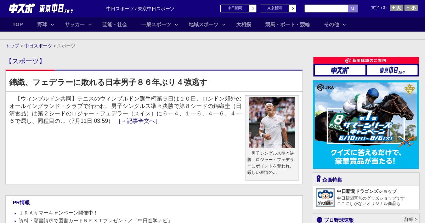Open 中日新聞 link button
The width and height of the screenshot is (425, 223).
(x=235, y=8)
